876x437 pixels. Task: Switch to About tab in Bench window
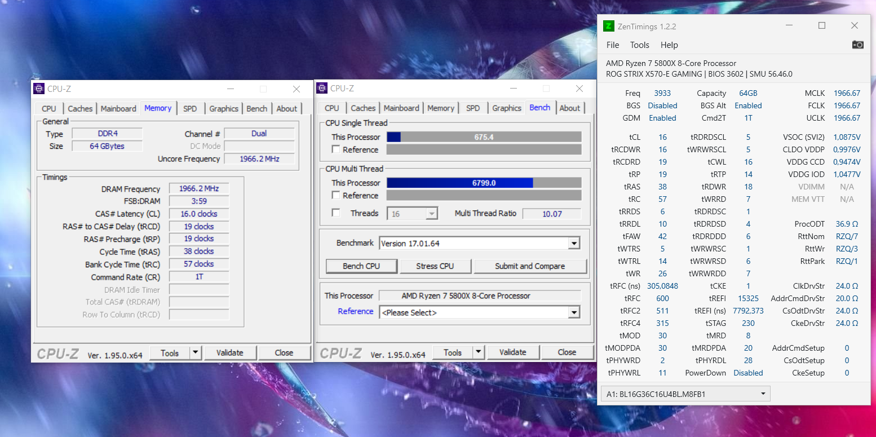coord(569,108)
